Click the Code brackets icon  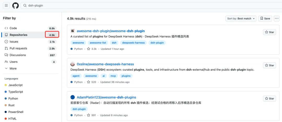tap(6, 28)
